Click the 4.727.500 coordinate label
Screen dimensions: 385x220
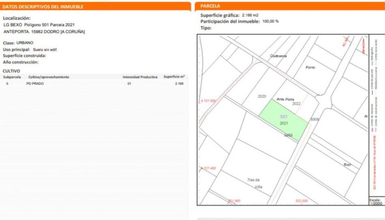click(208, 101)
